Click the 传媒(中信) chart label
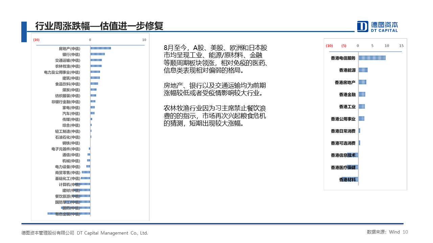 [71, 119]
